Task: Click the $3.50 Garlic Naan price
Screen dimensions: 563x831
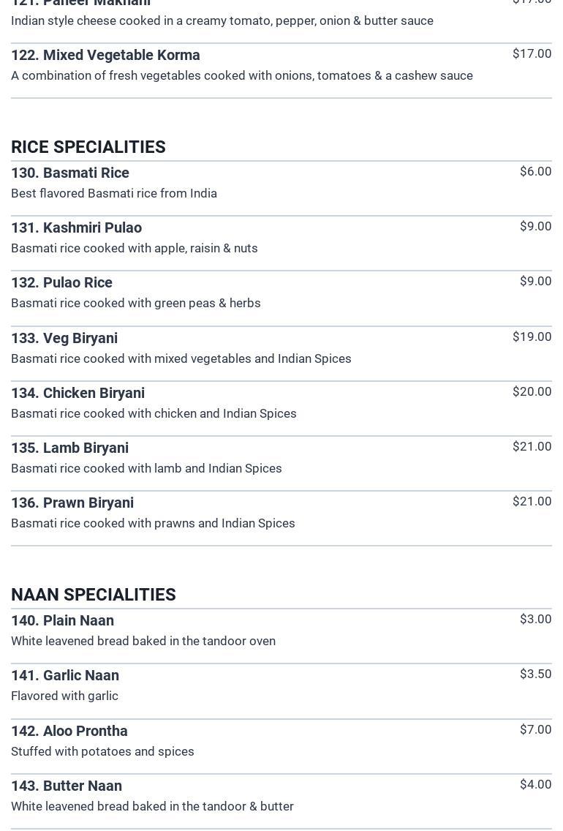Action: pos(535,674)
